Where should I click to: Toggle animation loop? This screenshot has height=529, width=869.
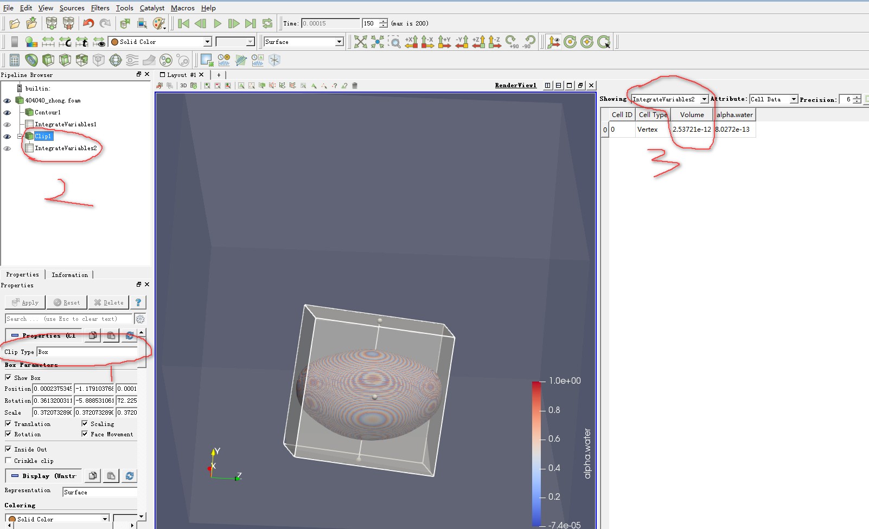267,23
